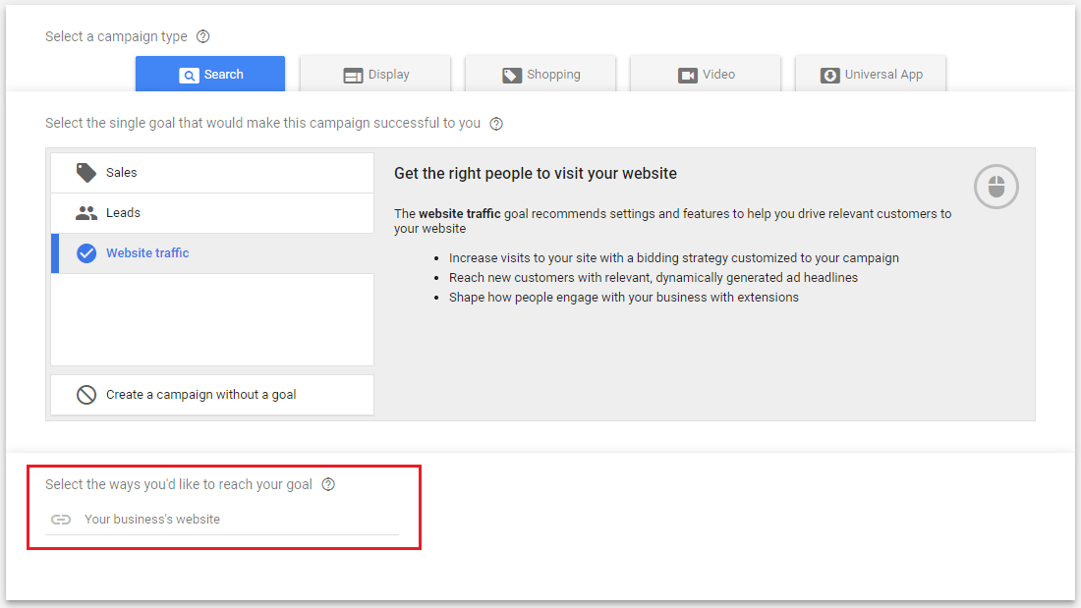Click the tag icon beside Sales

(85, 172)
